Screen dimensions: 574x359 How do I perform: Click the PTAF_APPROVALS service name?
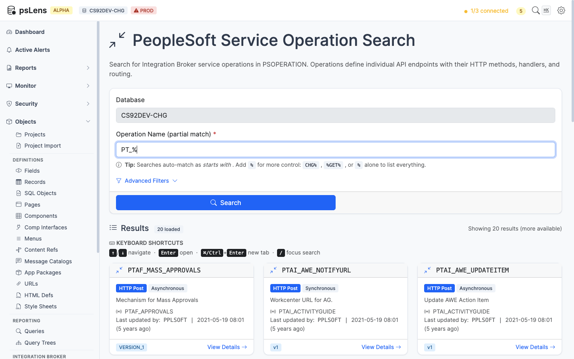pos(149,312)
